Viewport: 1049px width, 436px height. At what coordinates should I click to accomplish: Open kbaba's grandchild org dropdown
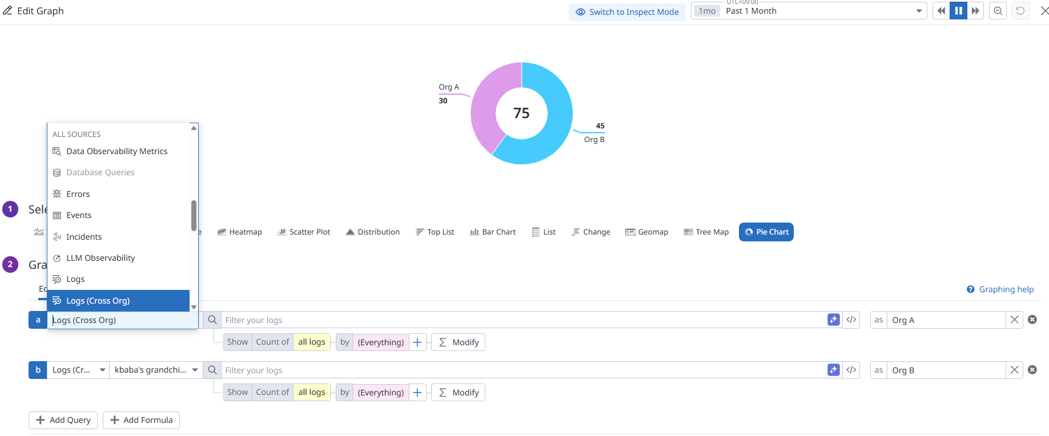pos(156,370)
